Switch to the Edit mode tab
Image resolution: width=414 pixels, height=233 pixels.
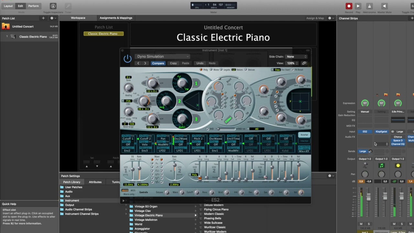point(20,6)
